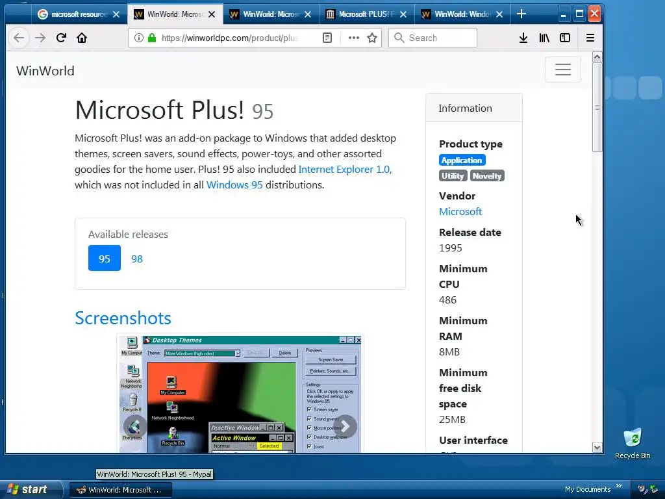The height and width of the screenshot is (499, 665).
Task: Open a new tab with plus
Action: coord(521,14)
